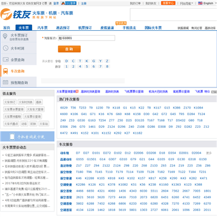Click the mobile phone query banner
217x217 pixels.
pyautogui.click(x=27, y=136)
